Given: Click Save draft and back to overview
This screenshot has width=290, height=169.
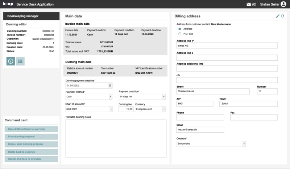Looking at the screenshot, I should click(31, 129).
